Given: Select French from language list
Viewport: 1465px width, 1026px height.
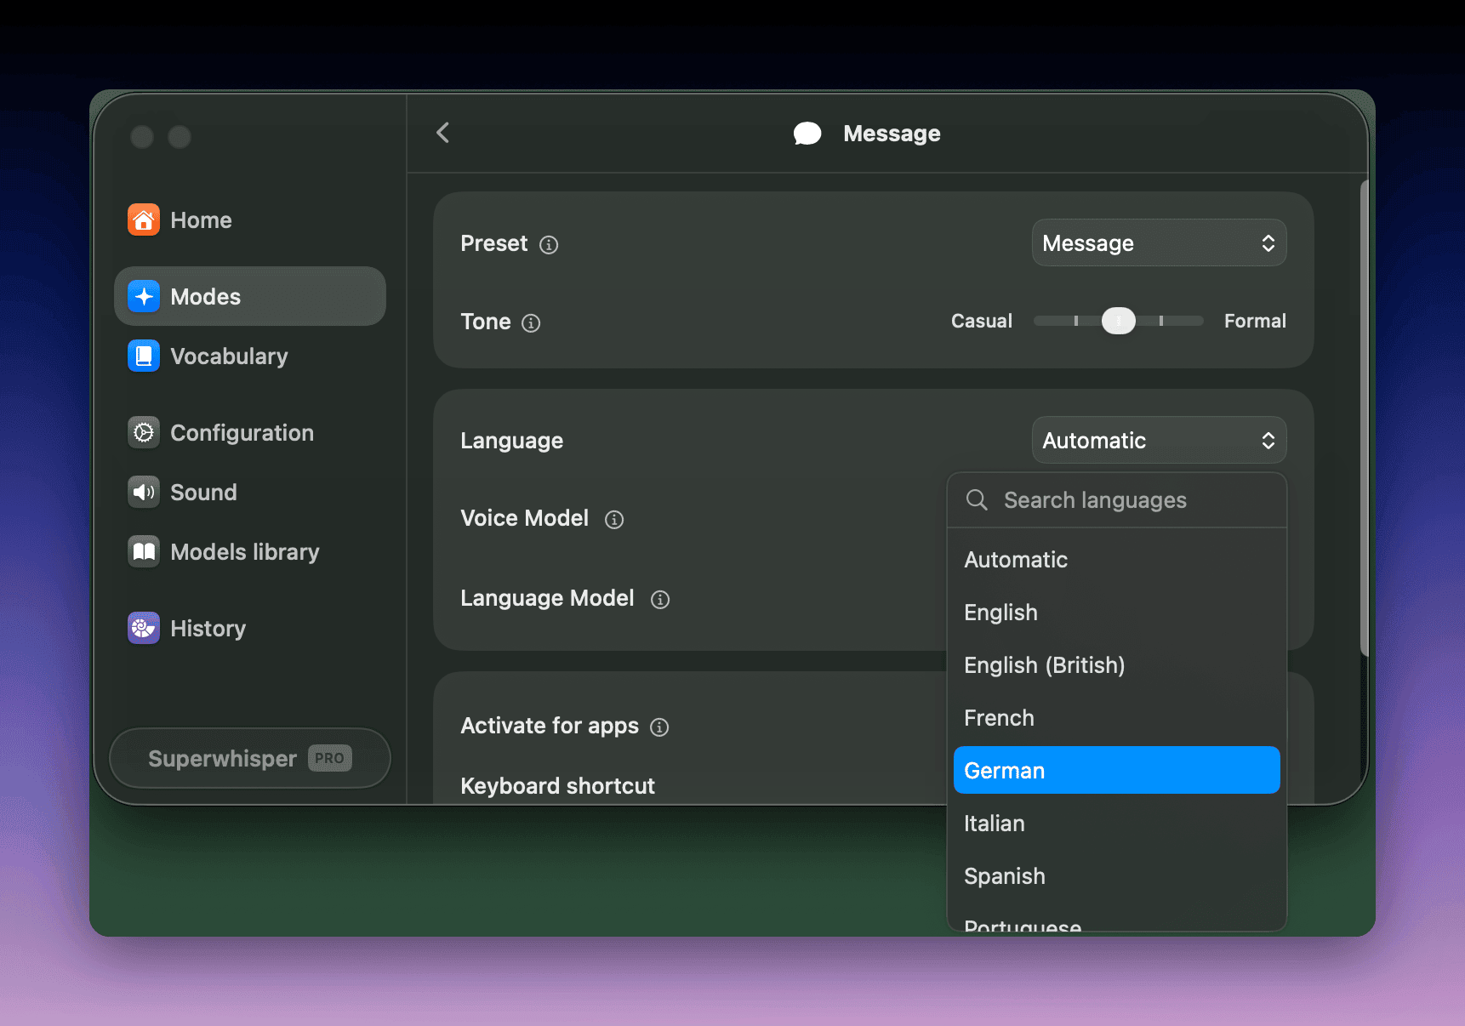Looking at the screenshot, I should coord(1116,718).
